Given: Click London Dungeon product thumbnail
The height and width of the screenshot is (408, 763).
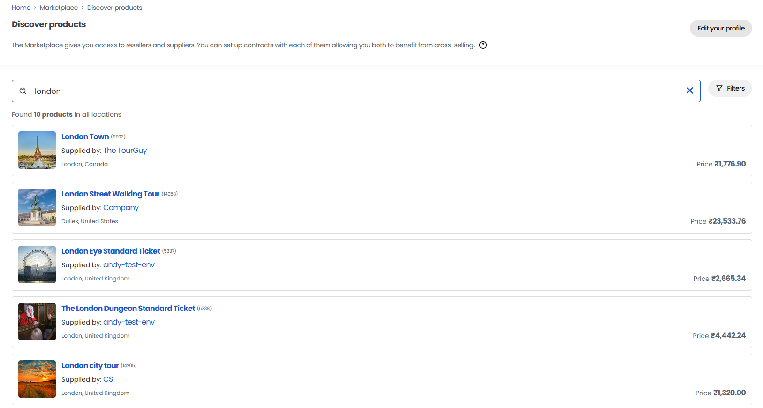Looking at the screenshot, I should tap(37, 322).
